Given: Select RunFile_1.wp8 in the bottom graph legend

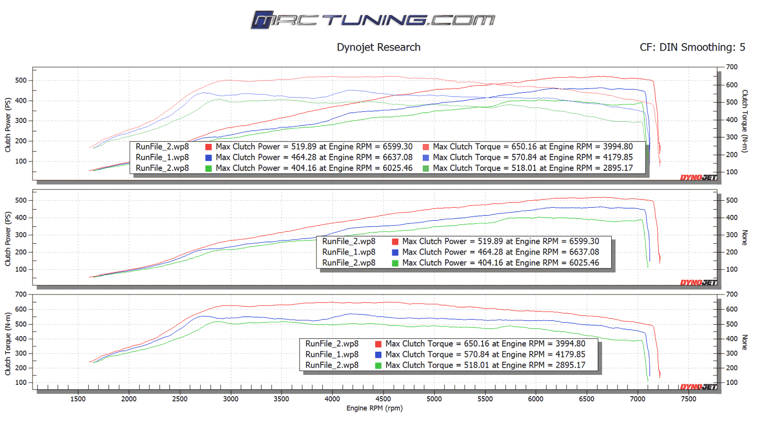Looking at the screenshot, I should tap(332, 355).
